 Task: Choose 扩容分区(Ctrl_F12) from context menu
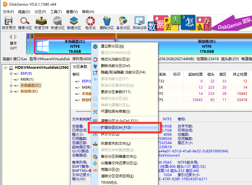[115, 127]
